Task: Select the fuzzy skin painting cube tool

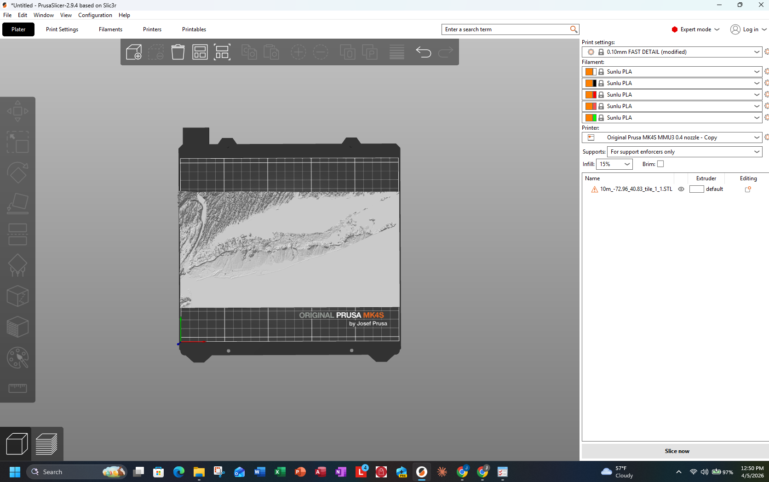Action: [17, 327]
